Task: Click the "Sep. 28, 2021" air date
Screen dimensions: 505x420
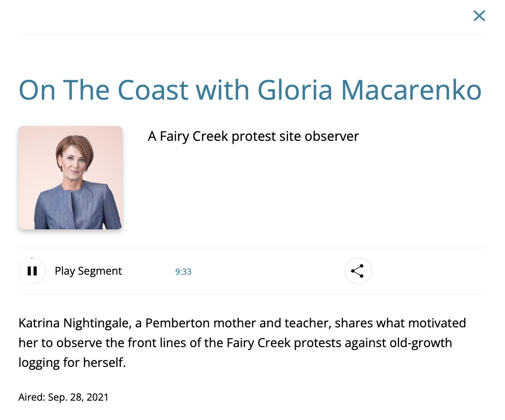Action: 78,397
